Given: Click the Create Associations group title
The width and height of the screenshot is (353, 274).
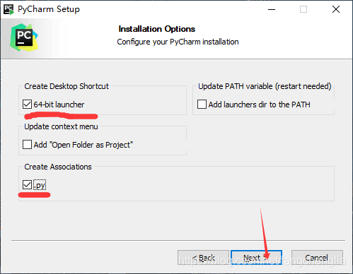Looking at the screenshot, I should point(58,167).
